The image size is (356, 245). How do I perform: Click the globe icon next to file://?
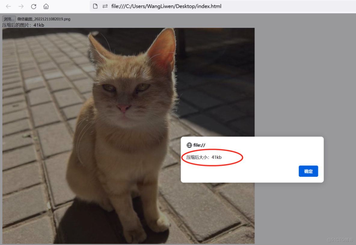coord(189,145)
